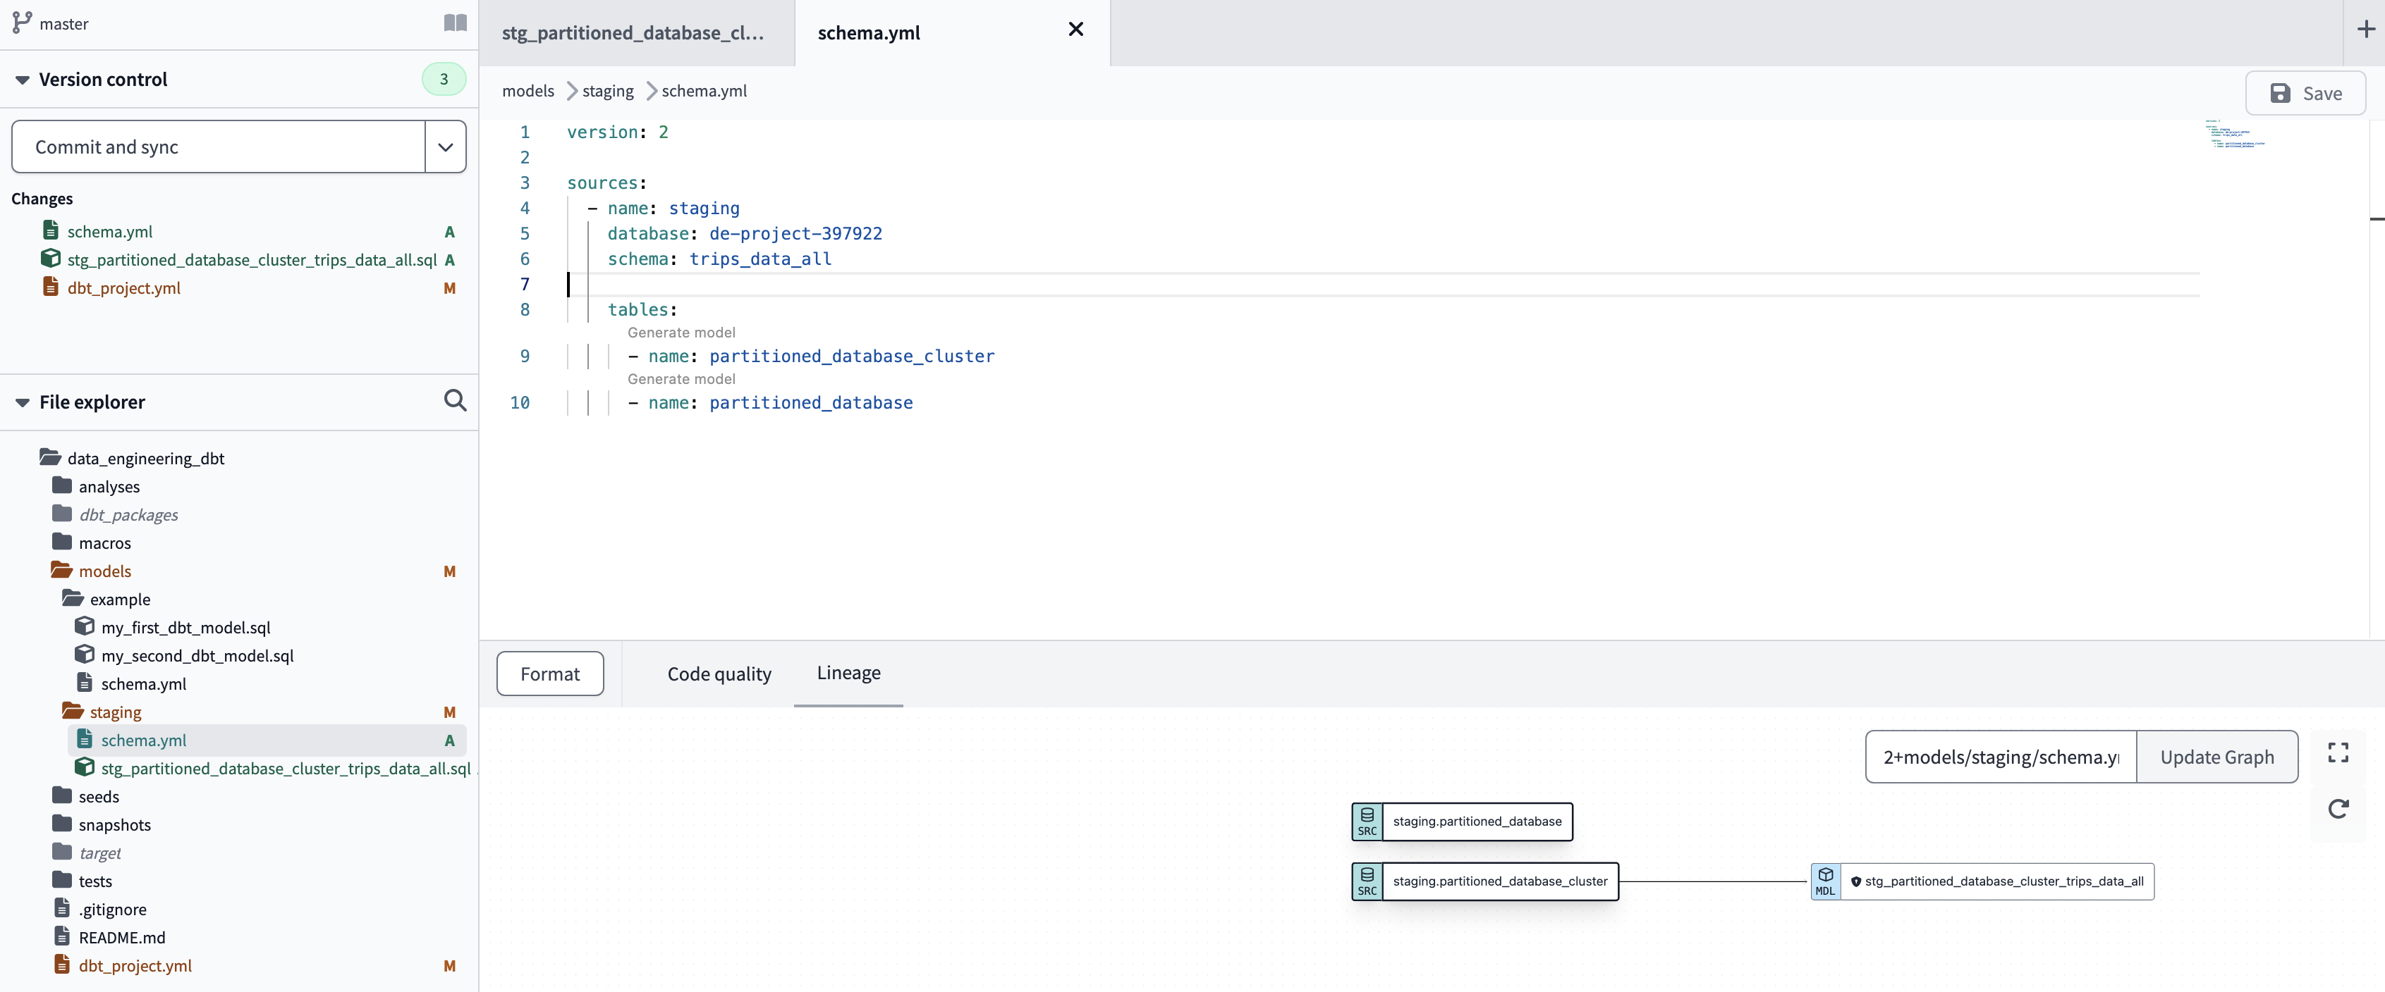Viewport: 2385px width, 992px height.
Task: Collapse the example folder
Action: pyautogui.click(x=73, y=597)
